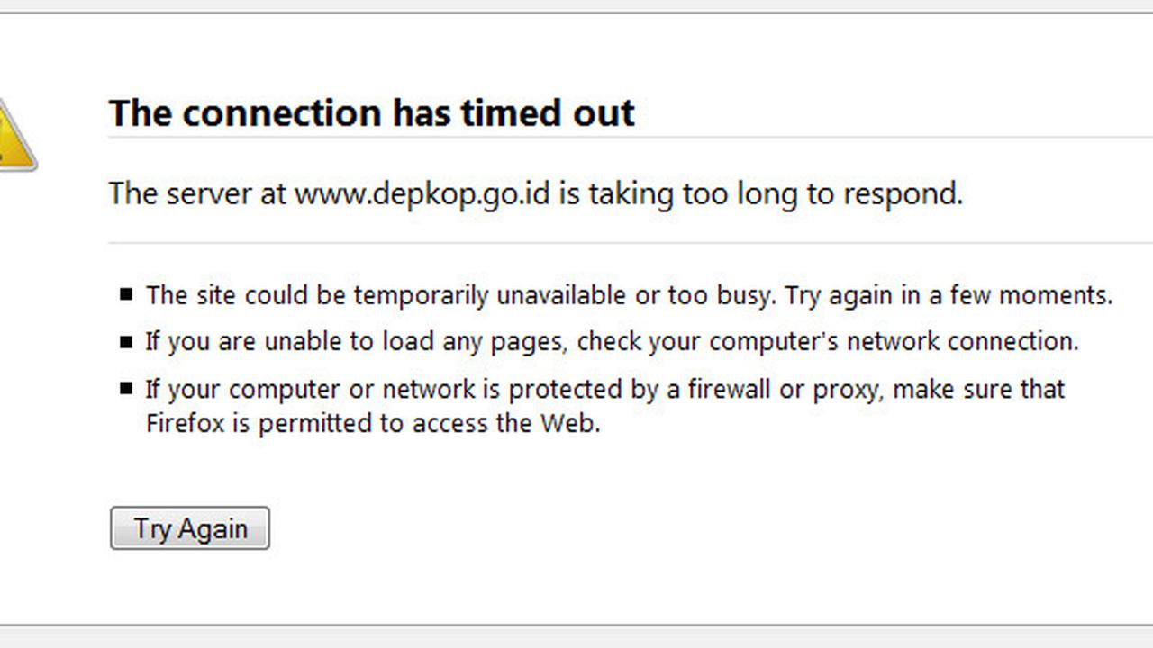
Task: Click the Try Again button
Action: tap(189, 528)
